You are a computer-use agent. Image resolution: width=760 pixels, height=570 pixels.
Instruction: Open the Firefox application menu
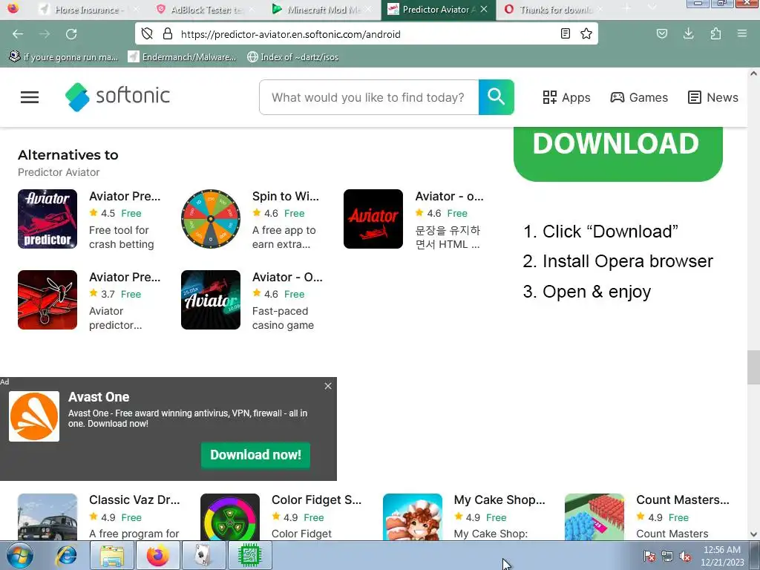(x=741, y=33)
